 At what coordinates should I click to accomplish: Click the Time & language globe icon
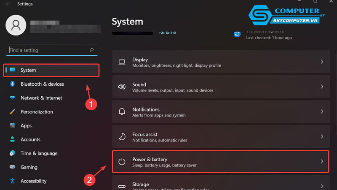[13, 153]
